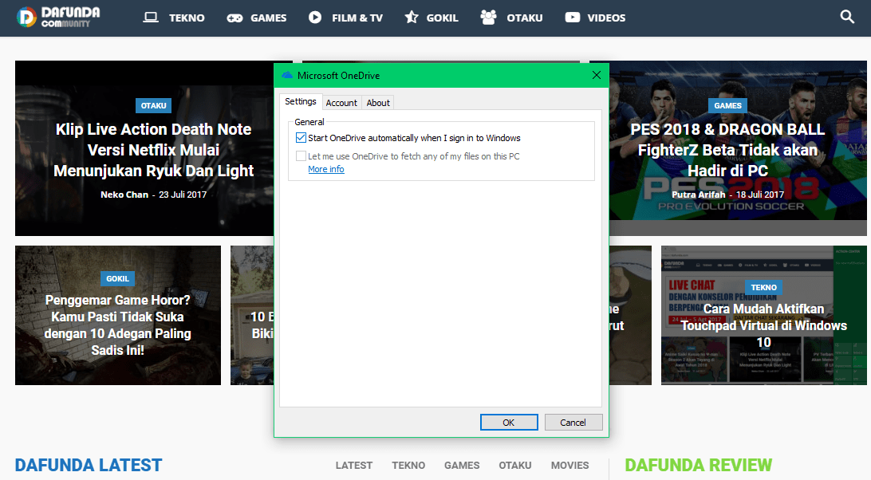Open the More info link
871x480 pixels.
tap(326, 169)
